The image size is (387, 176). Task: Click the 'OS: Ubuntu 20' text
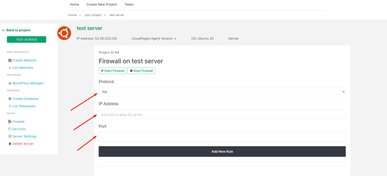[203, 39]
